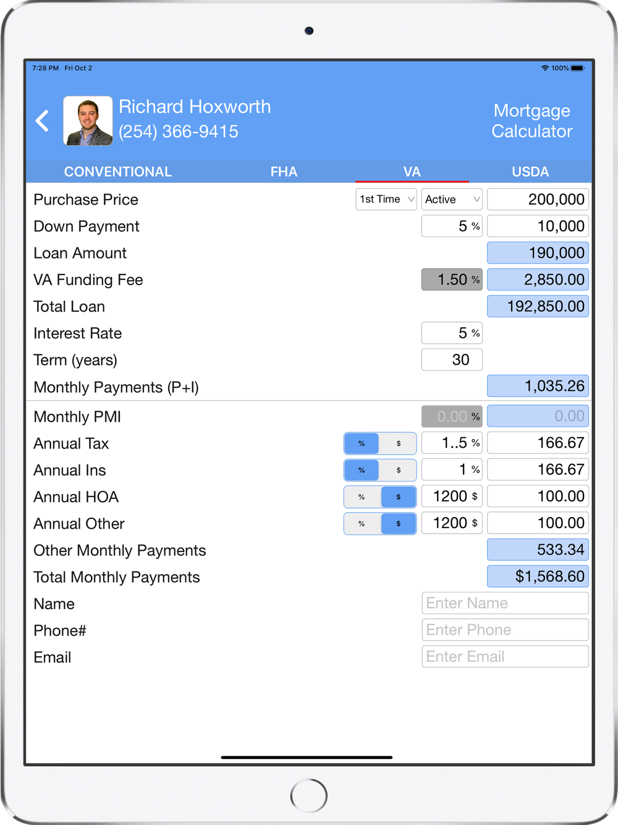Click the Enter Name field
The height and width of the screenshot is (825, 618).
[x=505, y=603]
